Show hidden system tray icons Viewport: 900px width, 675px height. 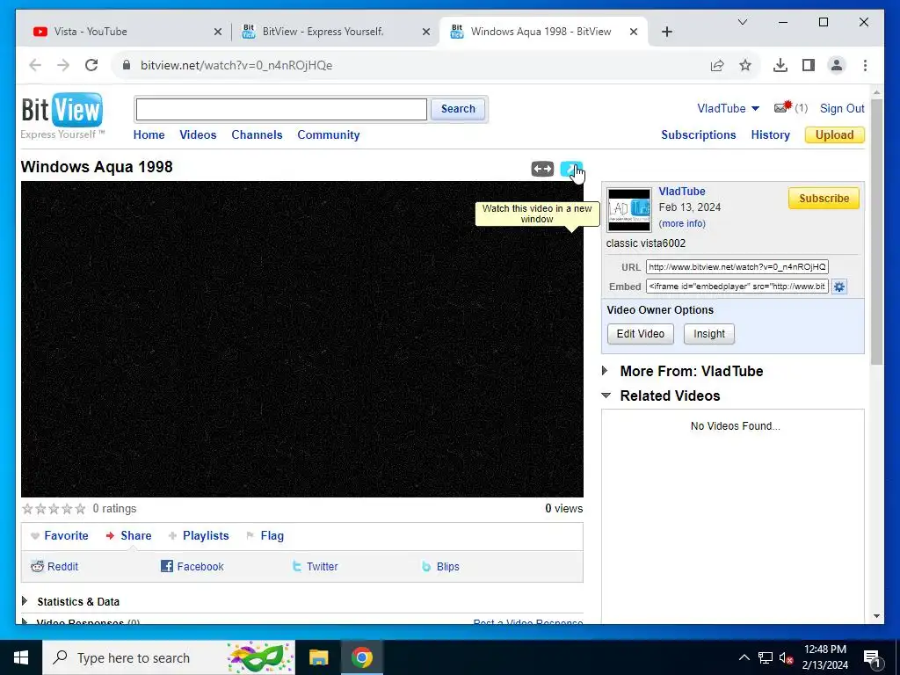(744, 657)
